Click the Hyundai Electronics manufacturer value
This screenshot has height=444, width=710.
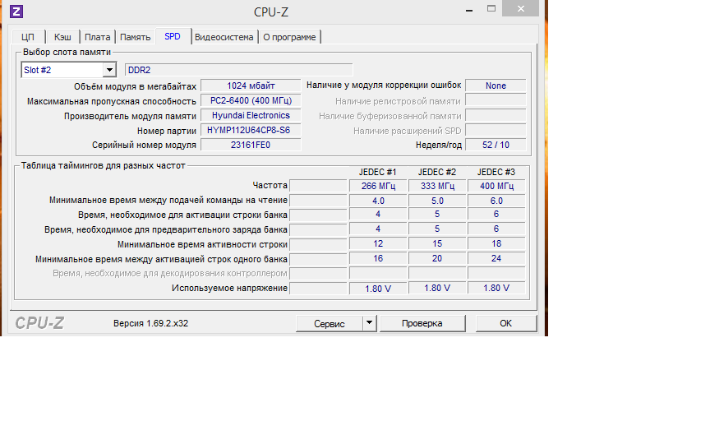pos(251,116)
